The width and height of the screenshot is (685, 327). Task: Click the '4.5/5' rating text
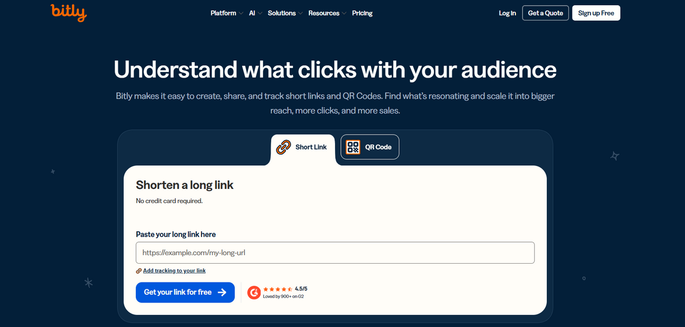(301, 289)
